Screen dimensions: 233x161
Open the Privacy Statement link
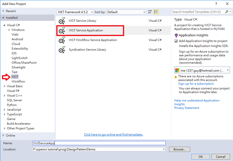click(186, 108)
